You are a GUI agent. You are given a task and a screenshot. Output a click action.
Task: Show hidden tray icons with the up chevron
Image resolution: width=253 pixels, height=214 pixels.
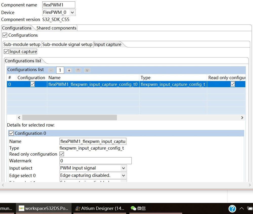pyautogui.click(x=242, y=208)
